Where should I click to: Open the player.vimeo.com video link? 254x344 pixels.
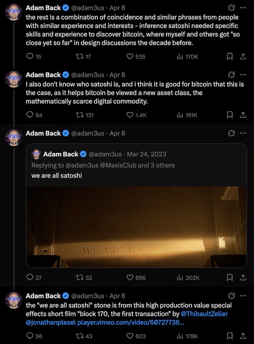click(x=131, y=323)
